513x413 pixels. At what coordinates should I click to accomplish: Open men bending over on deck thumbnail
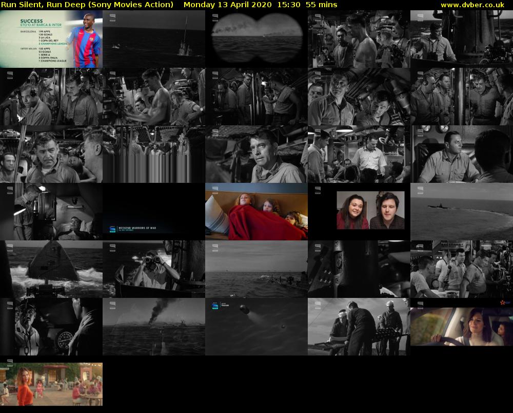pos(359,327)
